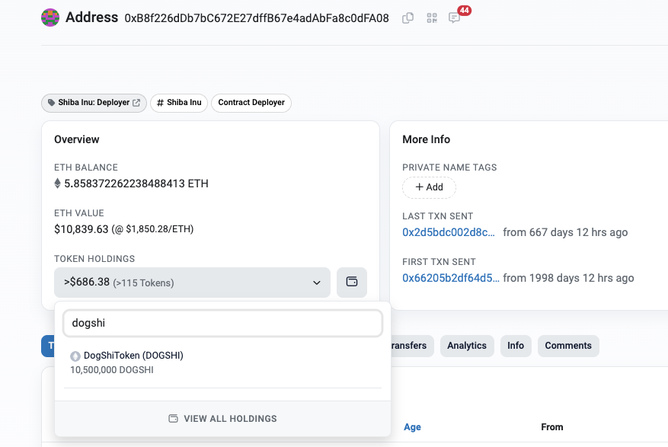Switch to the Analytics tab
This screenshot has width=668, height=447.
pyautogui.click(x=467, y=346)
